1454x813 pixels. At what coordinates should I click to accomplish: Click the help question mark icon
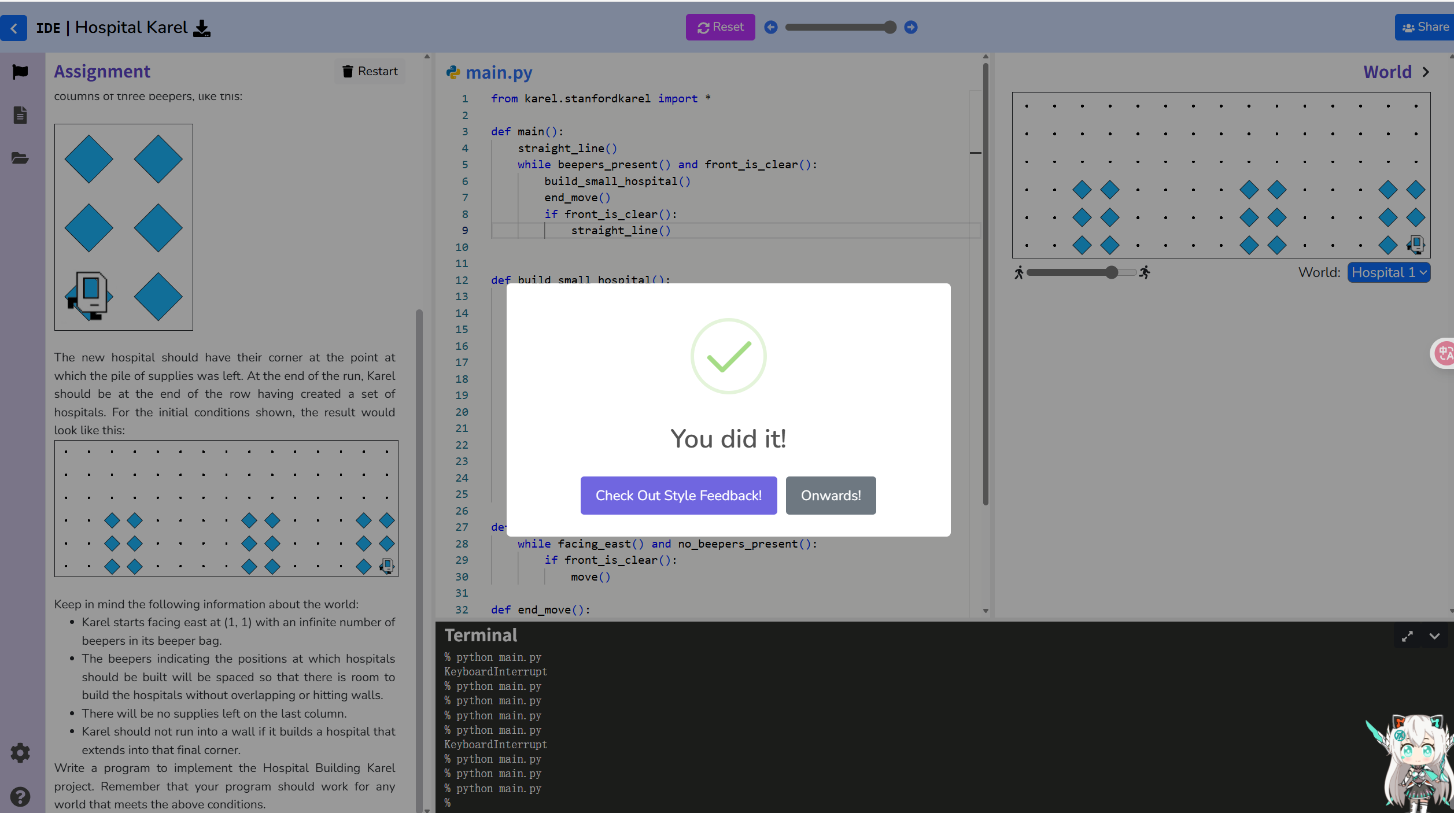coord(20,797)
